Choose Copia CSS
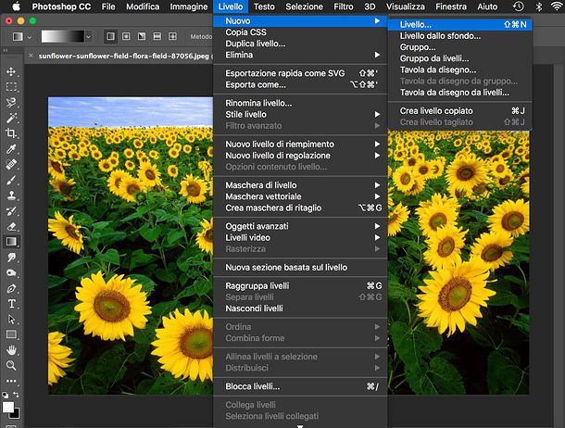 [300, 32]
